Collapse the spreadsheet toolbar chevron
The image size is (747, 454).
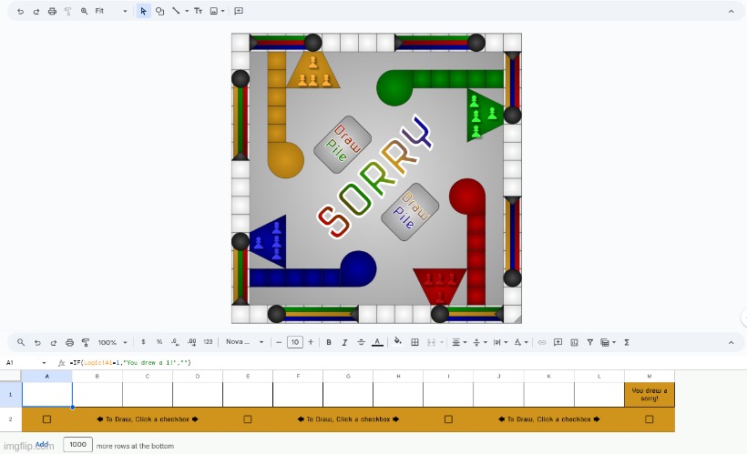732,343
